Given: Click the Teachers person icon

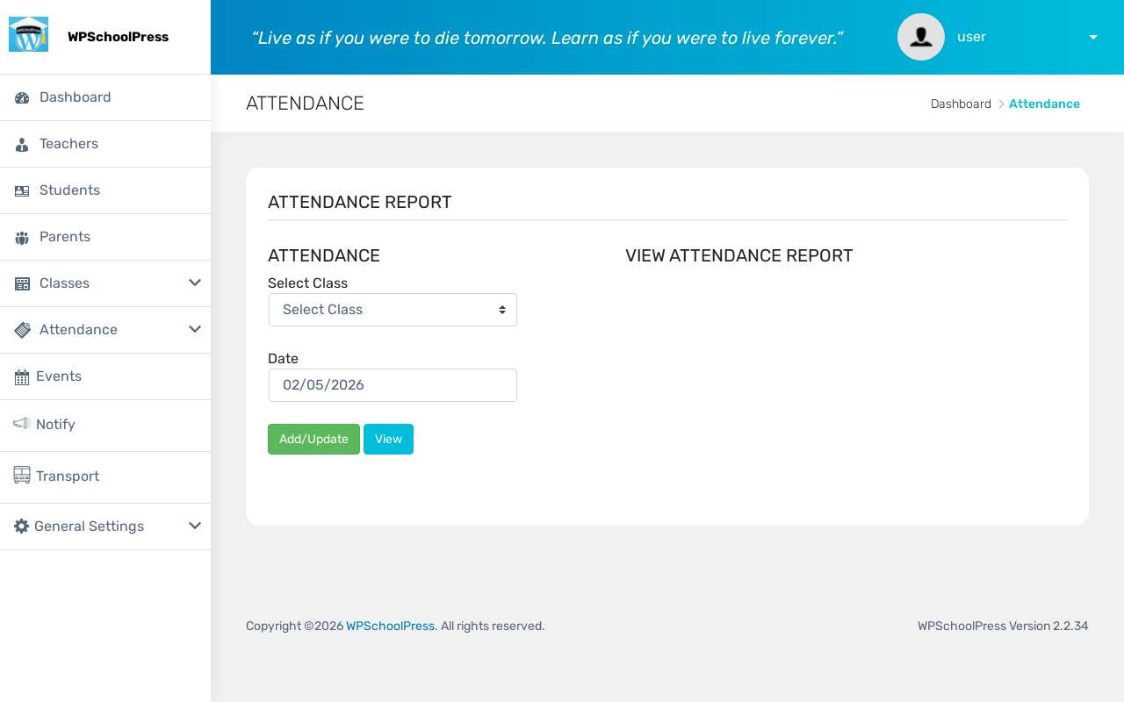Looking at the screenshot, I should tap(22, 145).
